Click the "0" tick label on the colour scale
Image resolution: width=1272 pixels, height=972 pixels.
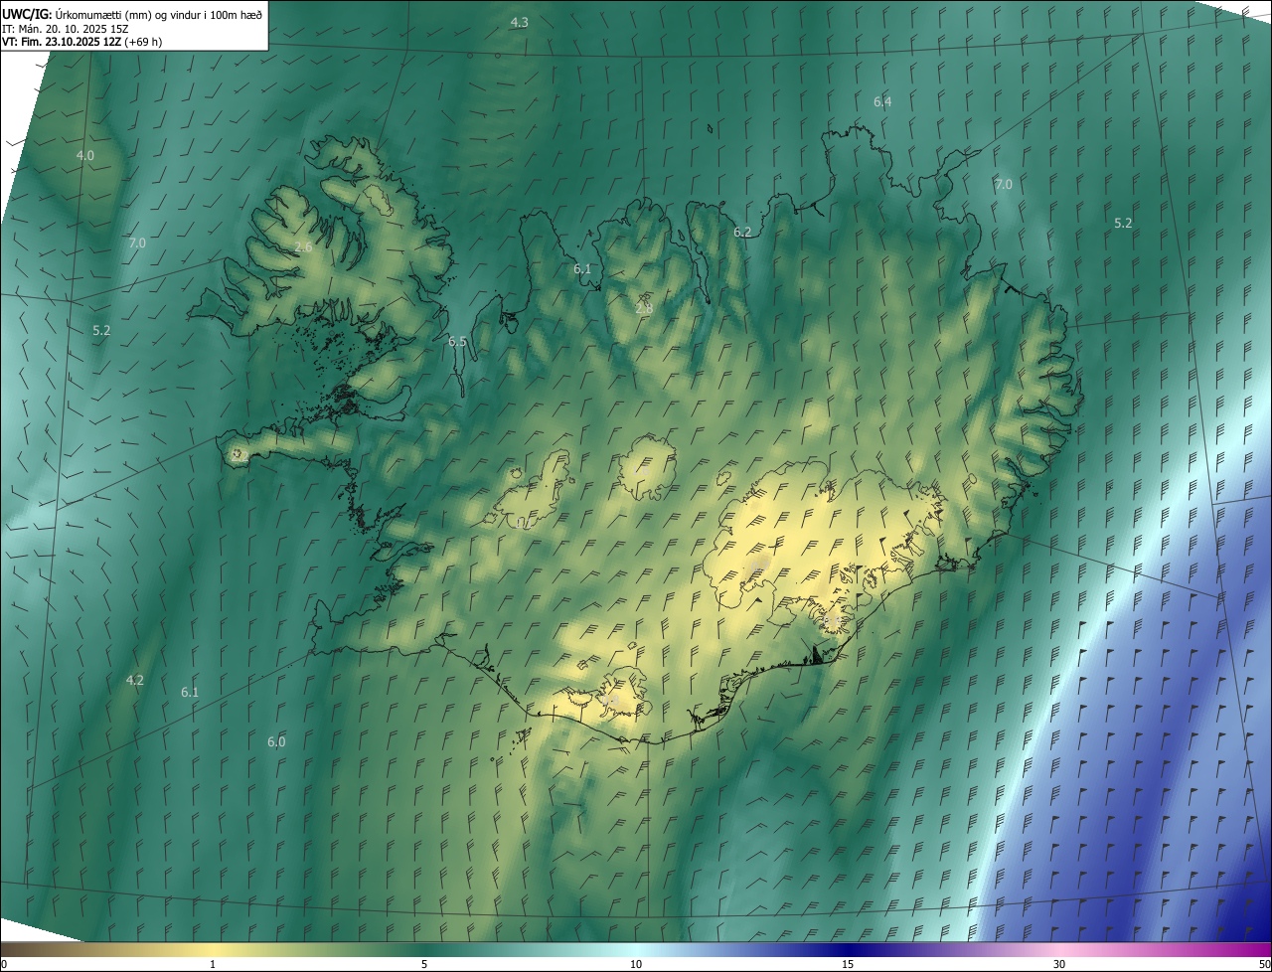(x=4, y=964)
